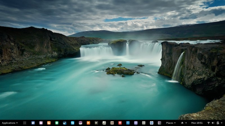Open the orange play-button media player
This screenshot has width=225, height=126.
(x=88, y=123)
